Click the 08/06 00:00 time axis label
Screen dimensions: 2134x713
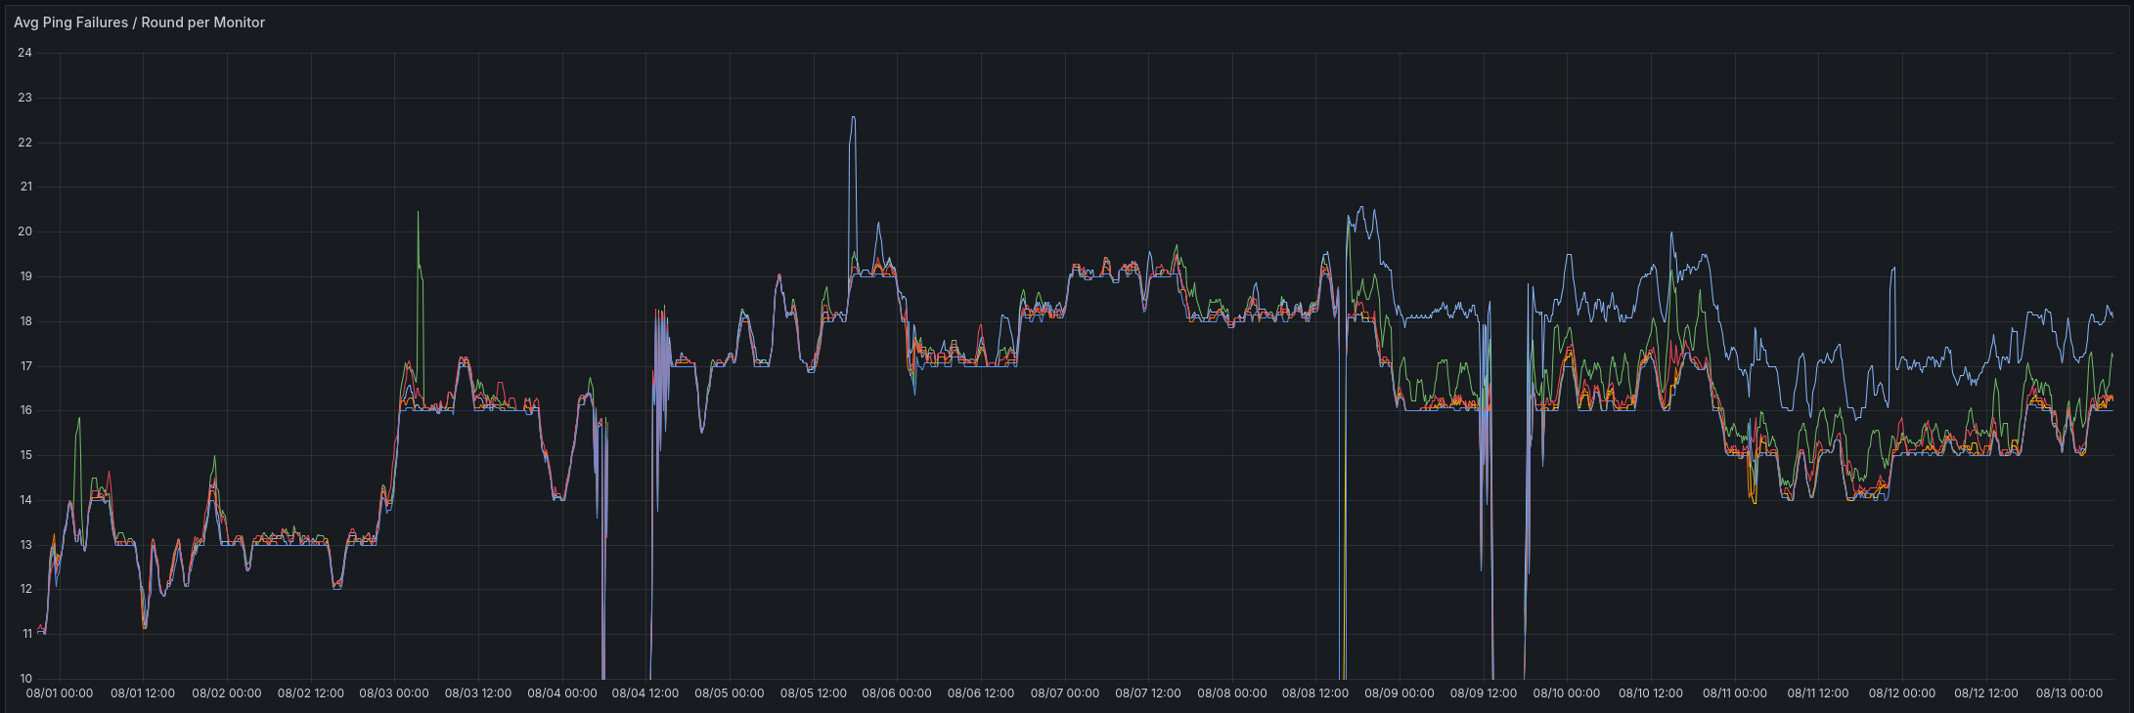click(x=897, y=693)
